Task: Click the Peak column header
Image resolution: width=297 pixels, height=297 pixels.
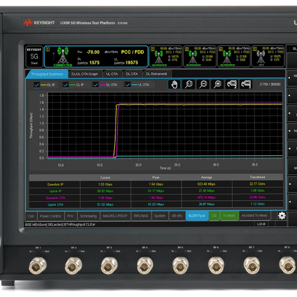Action: [156, 177]
